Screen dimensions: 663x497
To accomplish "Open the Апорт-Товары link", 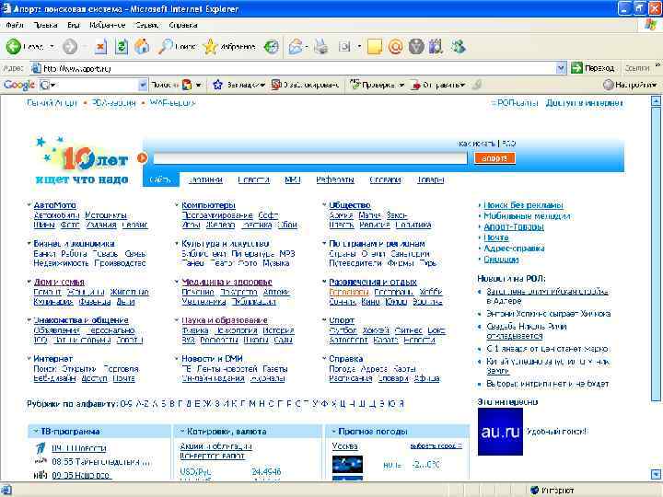I will click(514, 227).
